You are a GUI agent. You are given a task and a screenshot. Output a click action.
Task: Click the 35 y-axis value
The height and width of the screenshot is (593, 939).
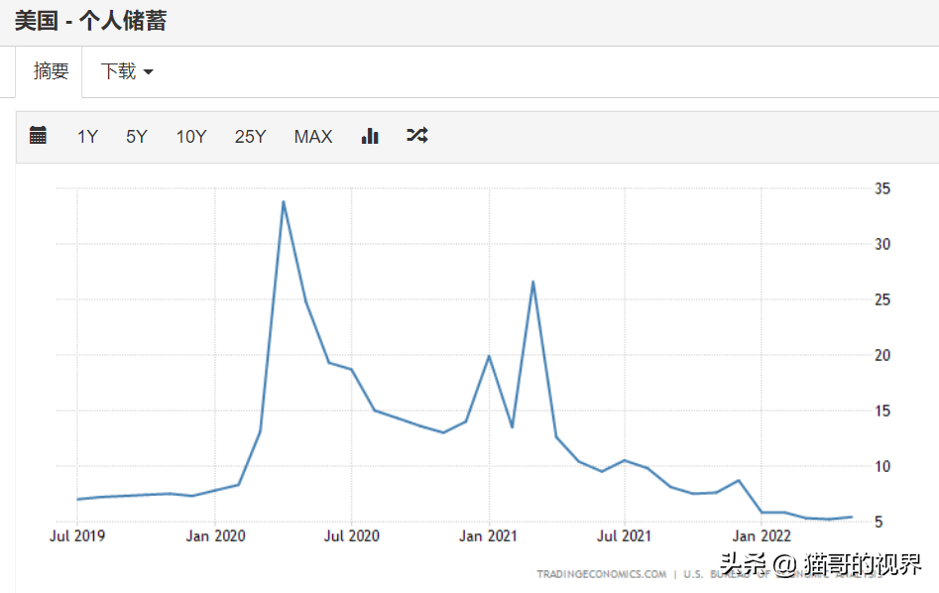coord(882,188)
